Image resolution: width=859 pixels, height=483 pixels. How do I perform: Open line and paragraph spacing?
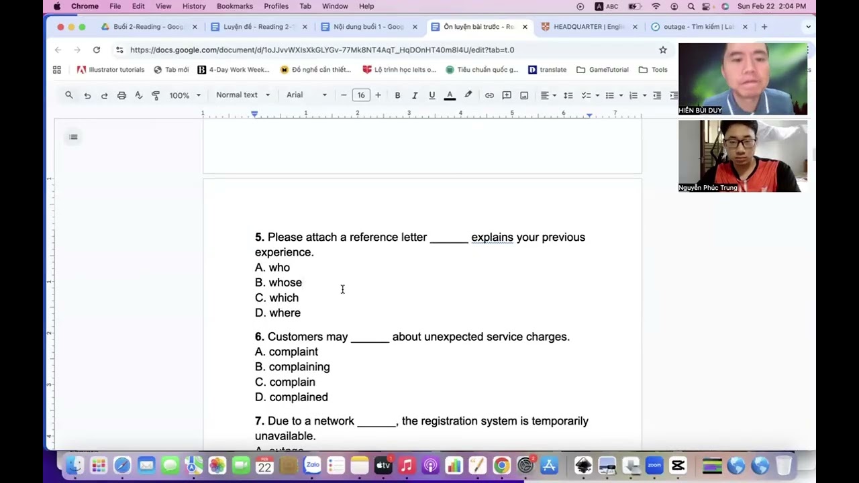pos(568,95)
